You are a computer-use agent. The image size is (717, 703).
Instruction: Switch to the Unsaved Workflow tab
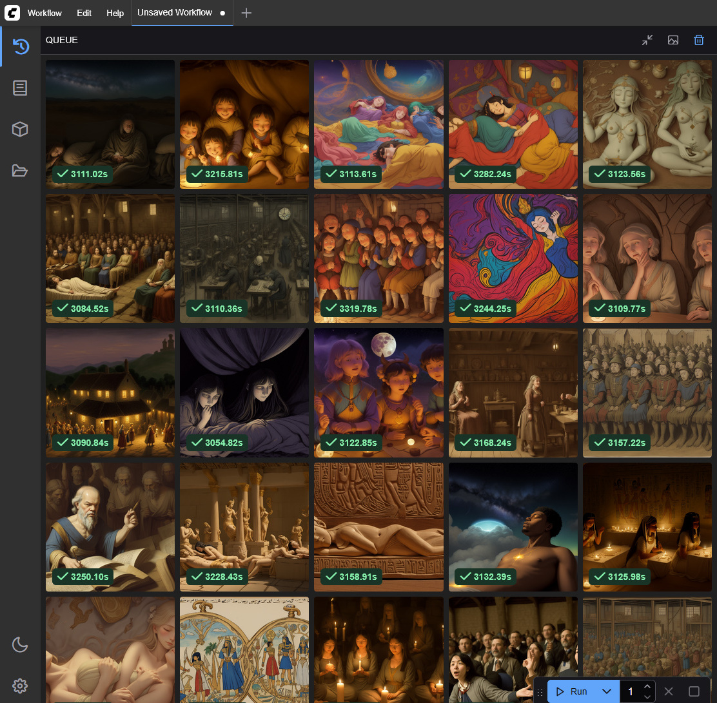pyautogui.click(x=175, y=13)
